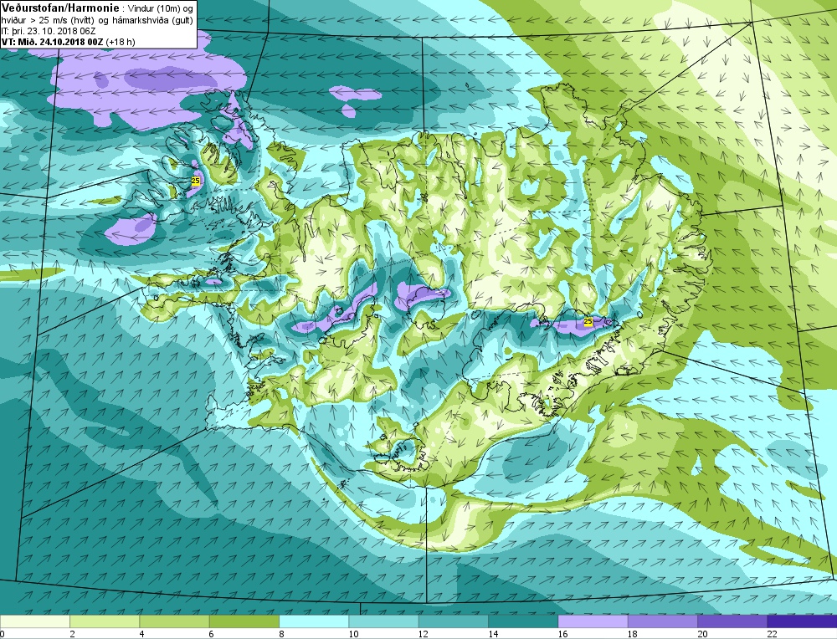Click the lavender 16–18 m/s legend swatch
This screenshot has height=639, width=837.
click(593, 621)
